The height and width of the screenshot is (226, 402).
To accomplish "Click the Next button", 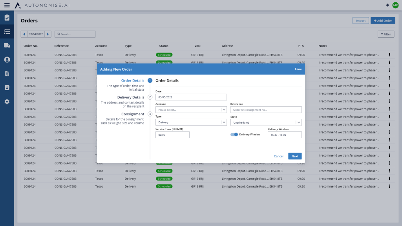I will pos(295,156).
